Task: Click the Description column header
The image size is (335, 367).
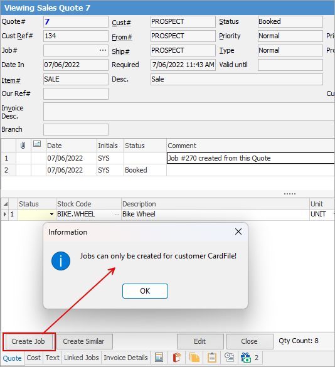Action: [x=215, y=204]
